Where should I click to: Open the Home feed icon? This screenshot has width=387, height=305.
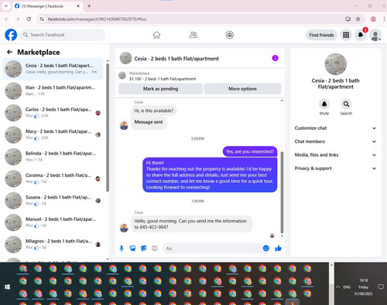(156, 35)
